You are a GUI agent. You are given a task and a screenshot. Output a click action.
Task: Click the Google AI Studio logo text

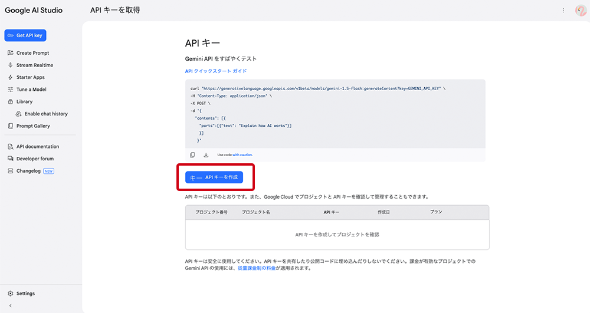click(x=34, y=10)
